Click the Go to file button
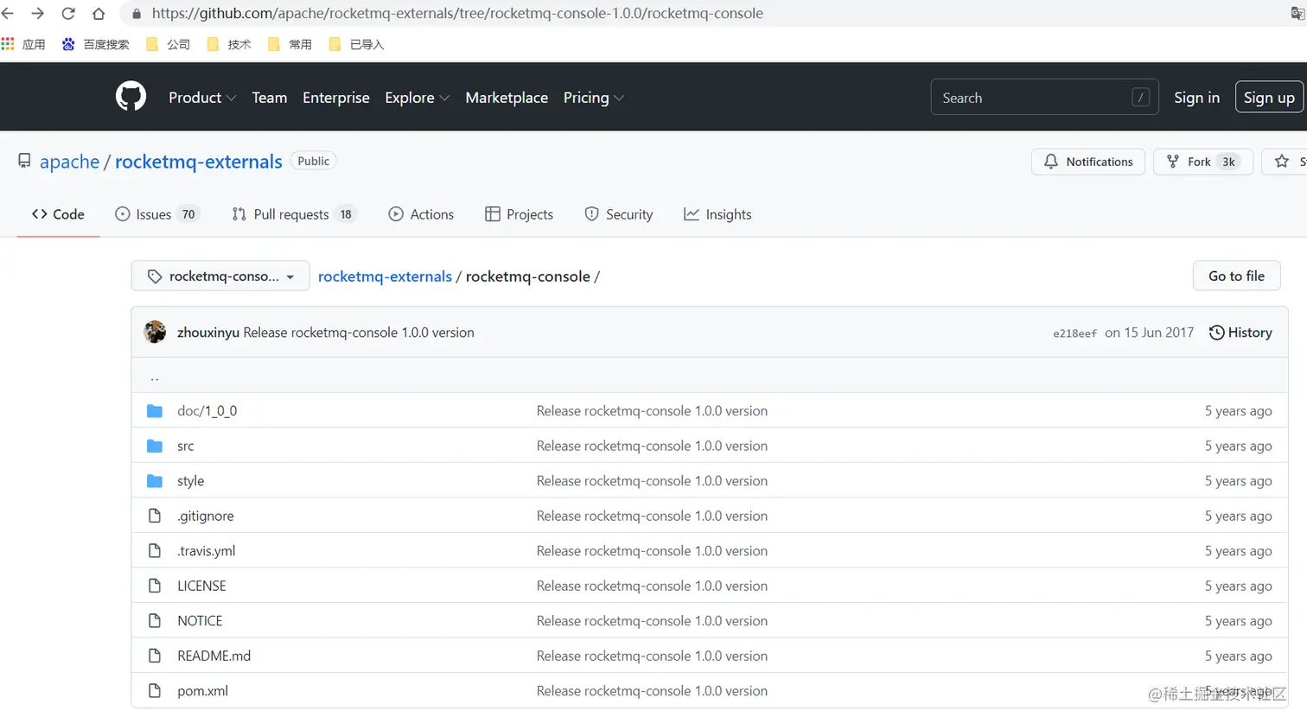This screenshot has width=1307, height=723. click(x=1236, y=276)
